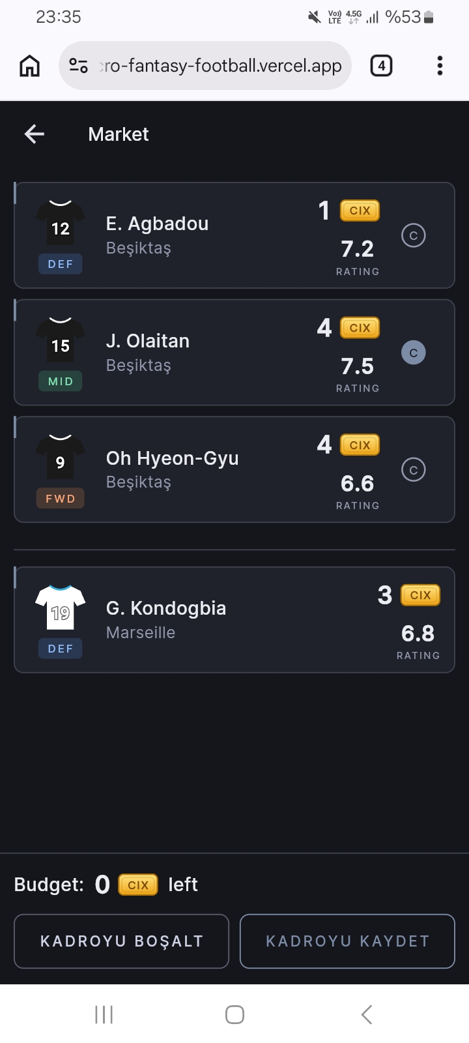The image size is (469, 1043).
Task: Click the KADROYU BOŞALT button
Action: (x=122, y=941)
